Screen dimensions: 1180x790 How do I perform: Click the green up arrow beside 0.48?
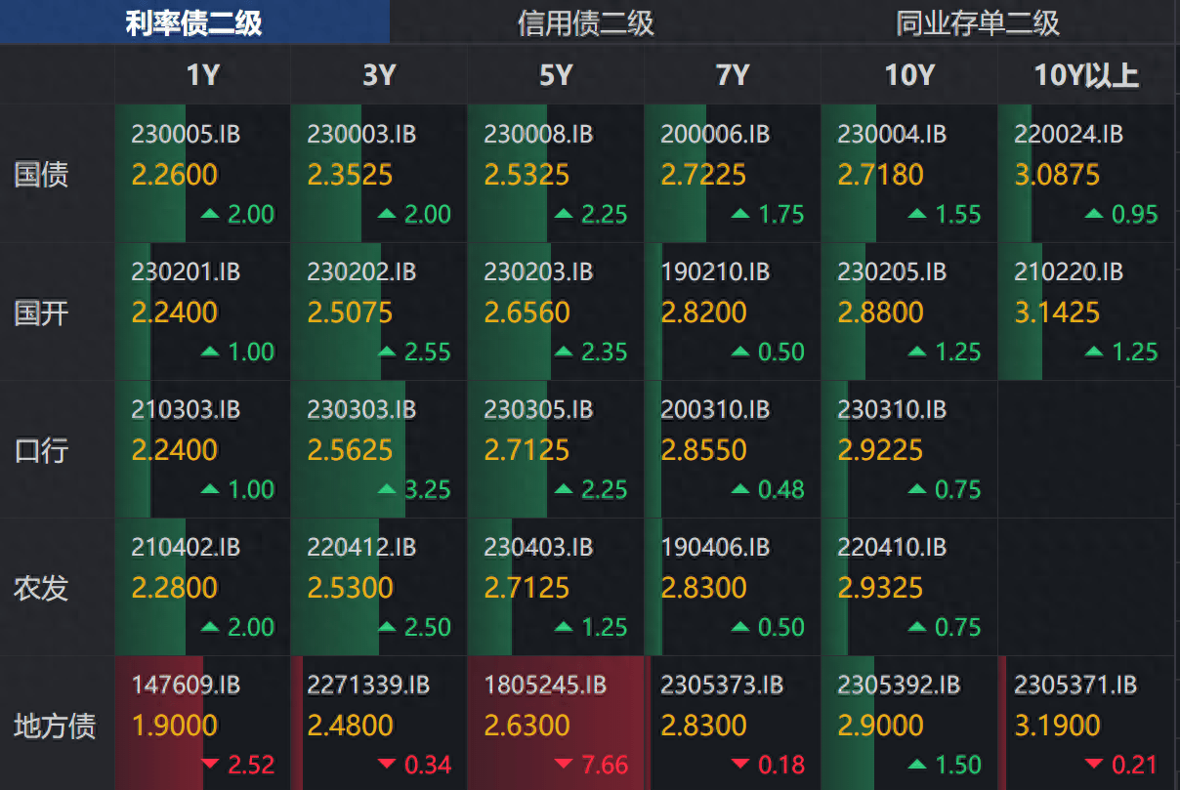tap(741, 488)
